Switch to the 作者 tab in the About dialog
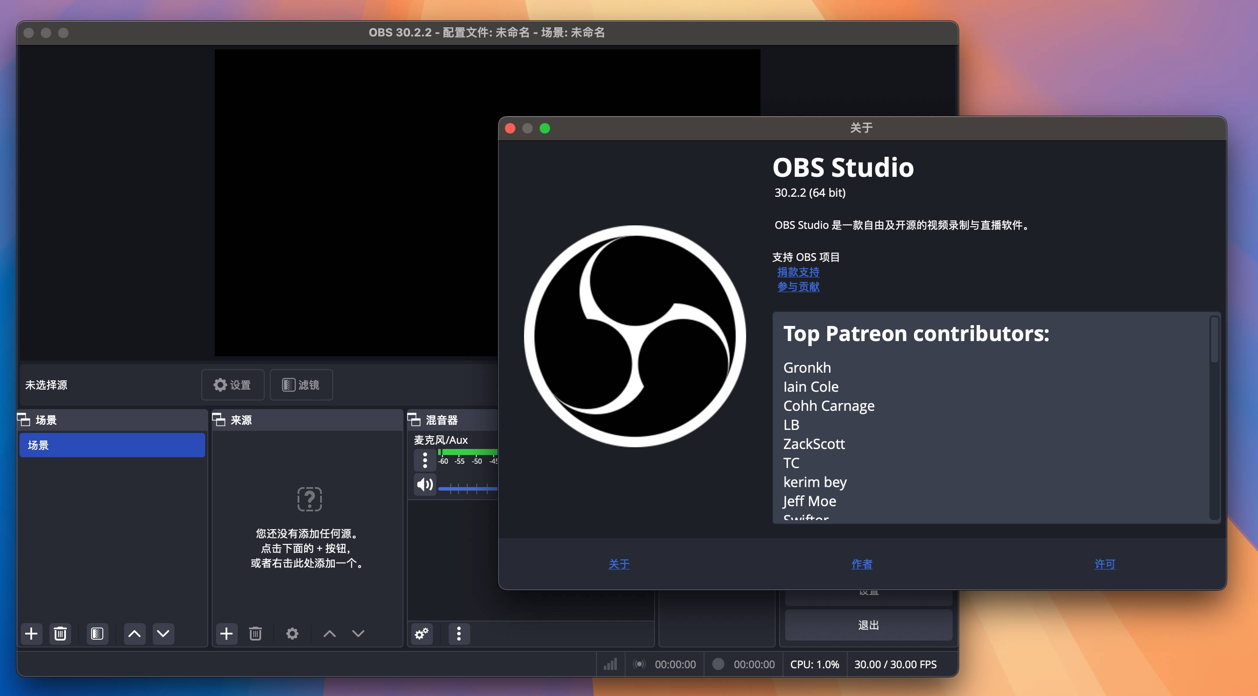This screenshot has height=696, width=1258. tap(861, 564)
